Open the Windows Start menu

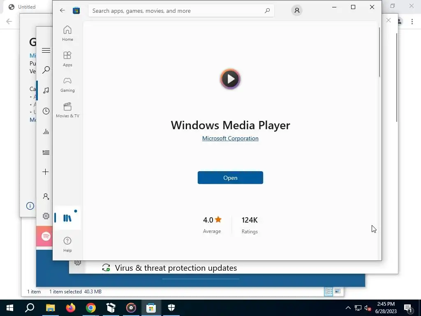click(10, 308)
